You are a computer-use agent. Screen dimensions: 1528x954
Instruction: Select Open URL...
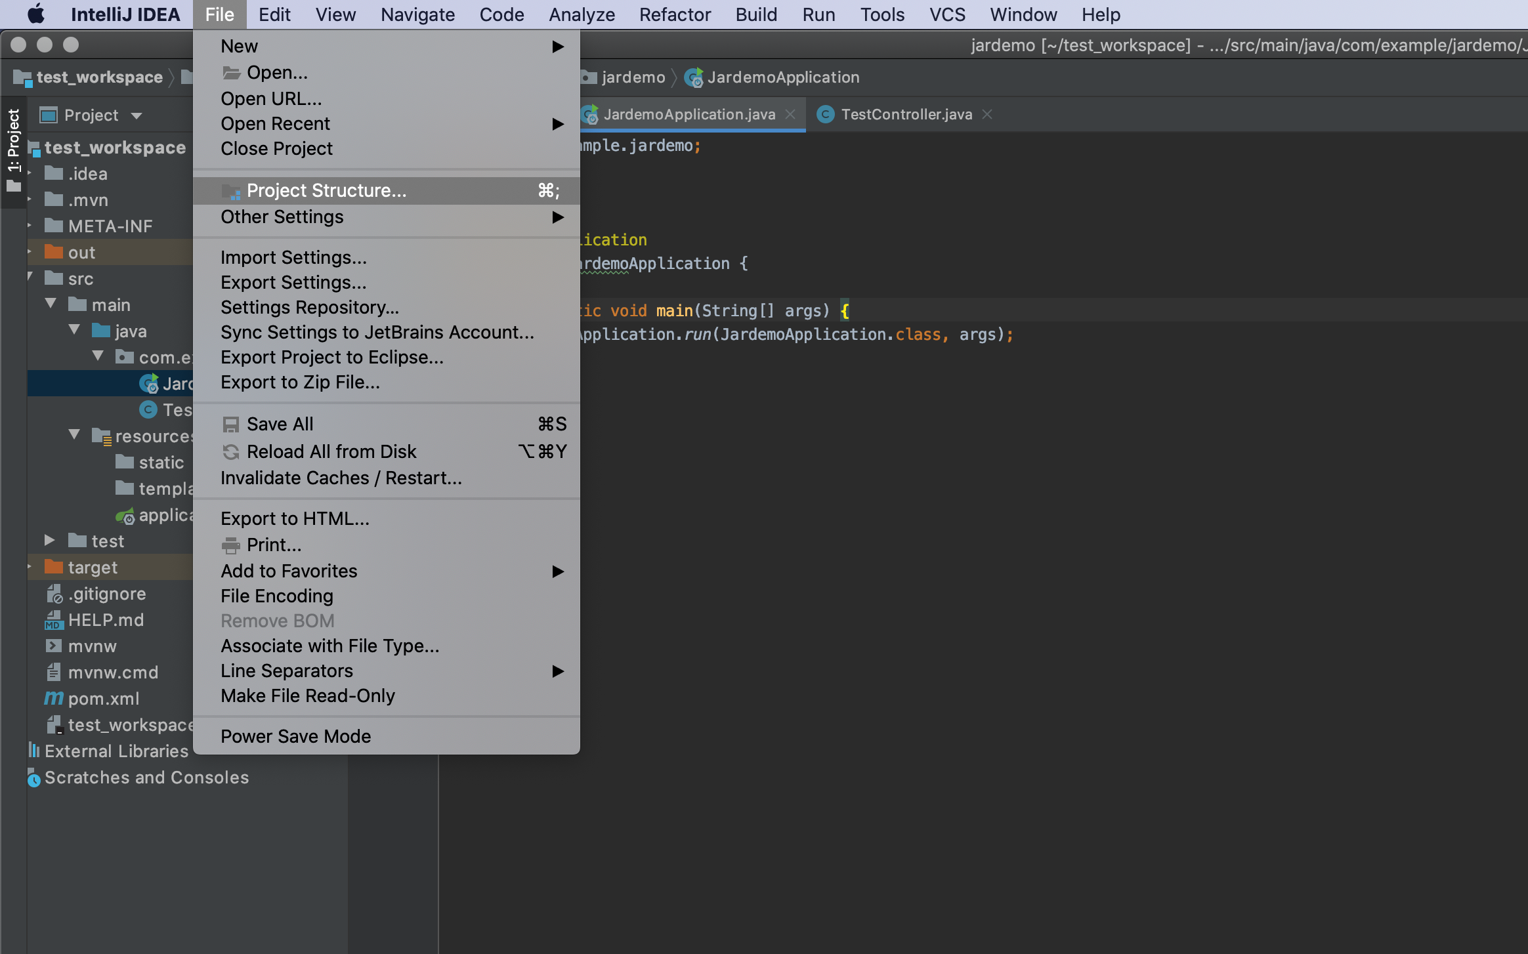click(387, 98)
